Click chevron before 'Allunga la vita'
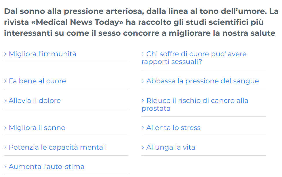 point(143,147)
